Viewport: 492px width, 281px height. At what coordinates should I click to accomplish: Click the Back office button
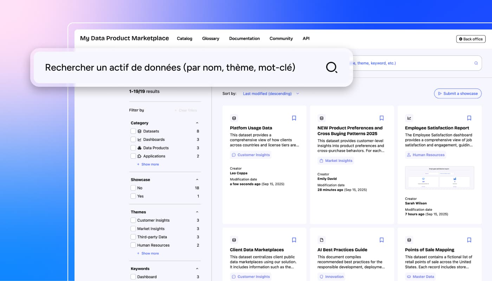471,39
